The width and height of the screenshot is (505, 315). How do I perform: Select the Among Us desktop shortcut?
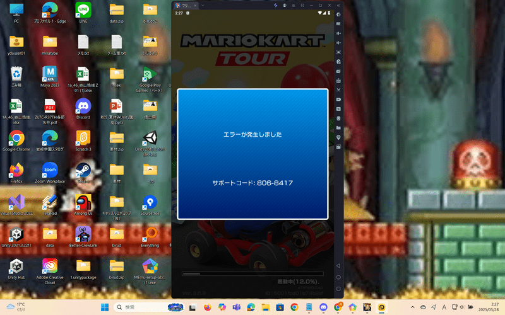83,205
